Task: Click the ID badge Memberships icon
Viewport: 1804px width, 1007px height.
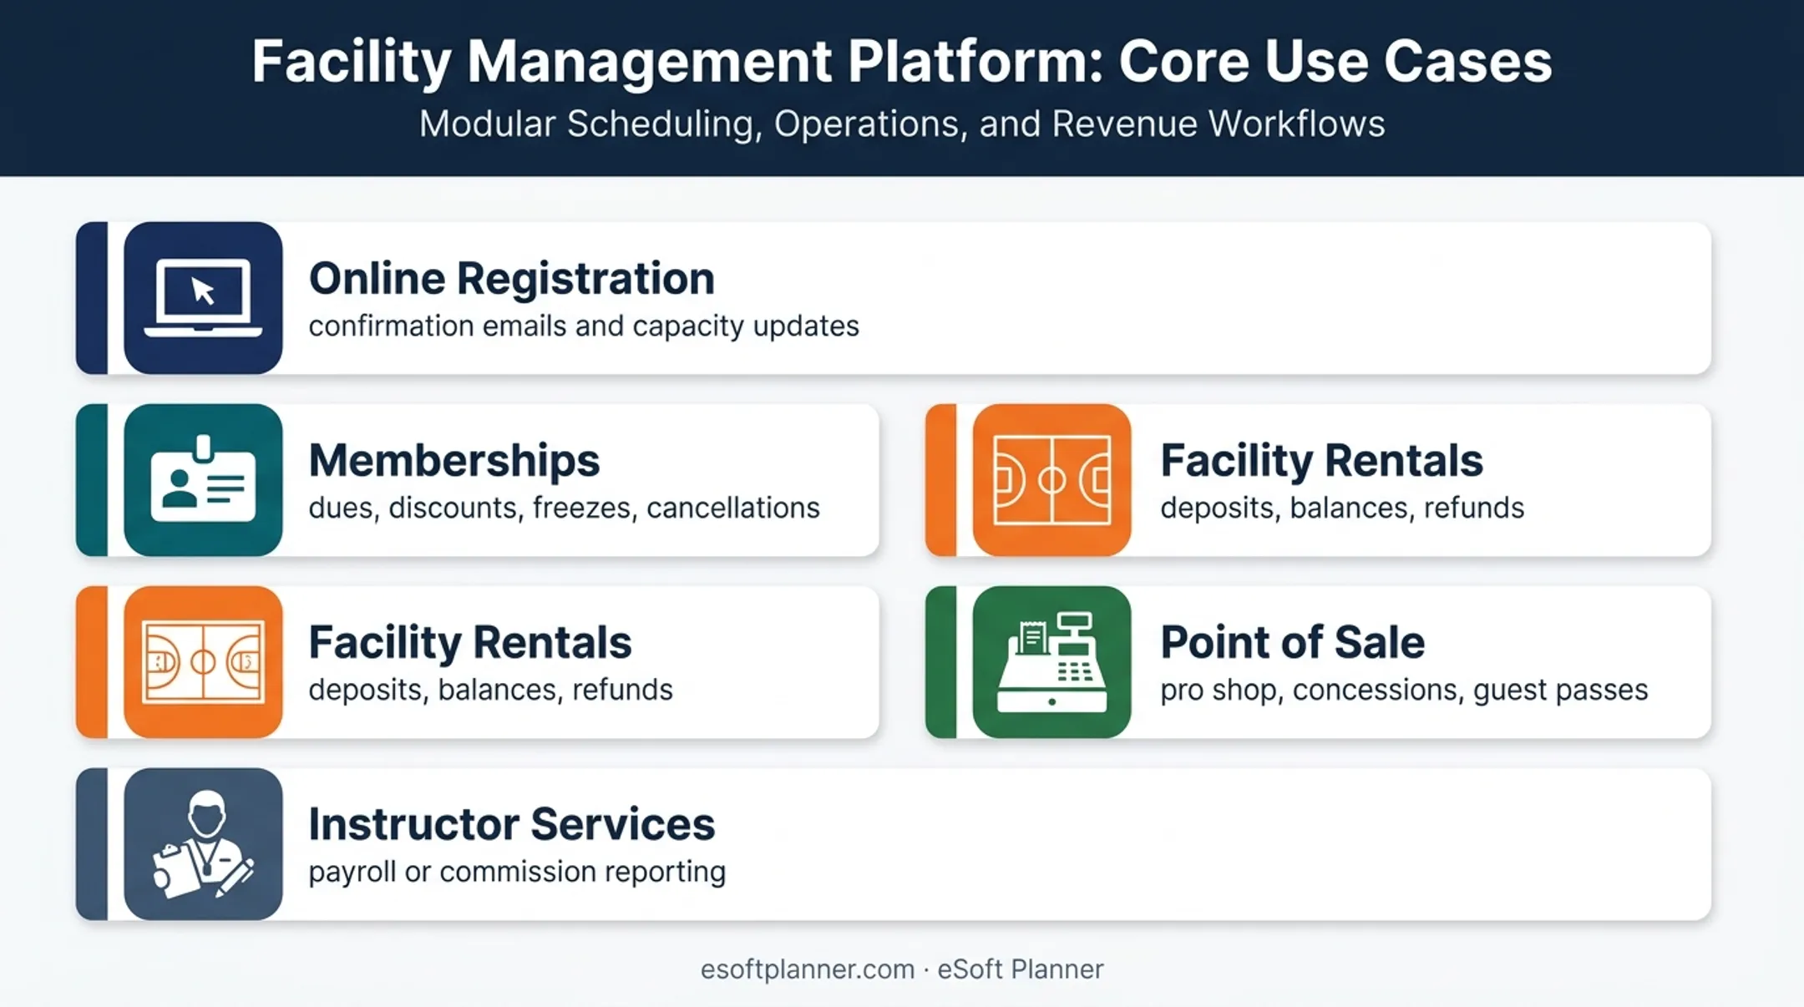Action: (x=203, y=479)
